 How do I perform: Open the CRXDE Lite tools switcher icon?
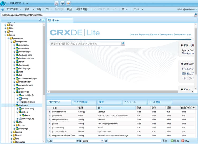point(57,3)
